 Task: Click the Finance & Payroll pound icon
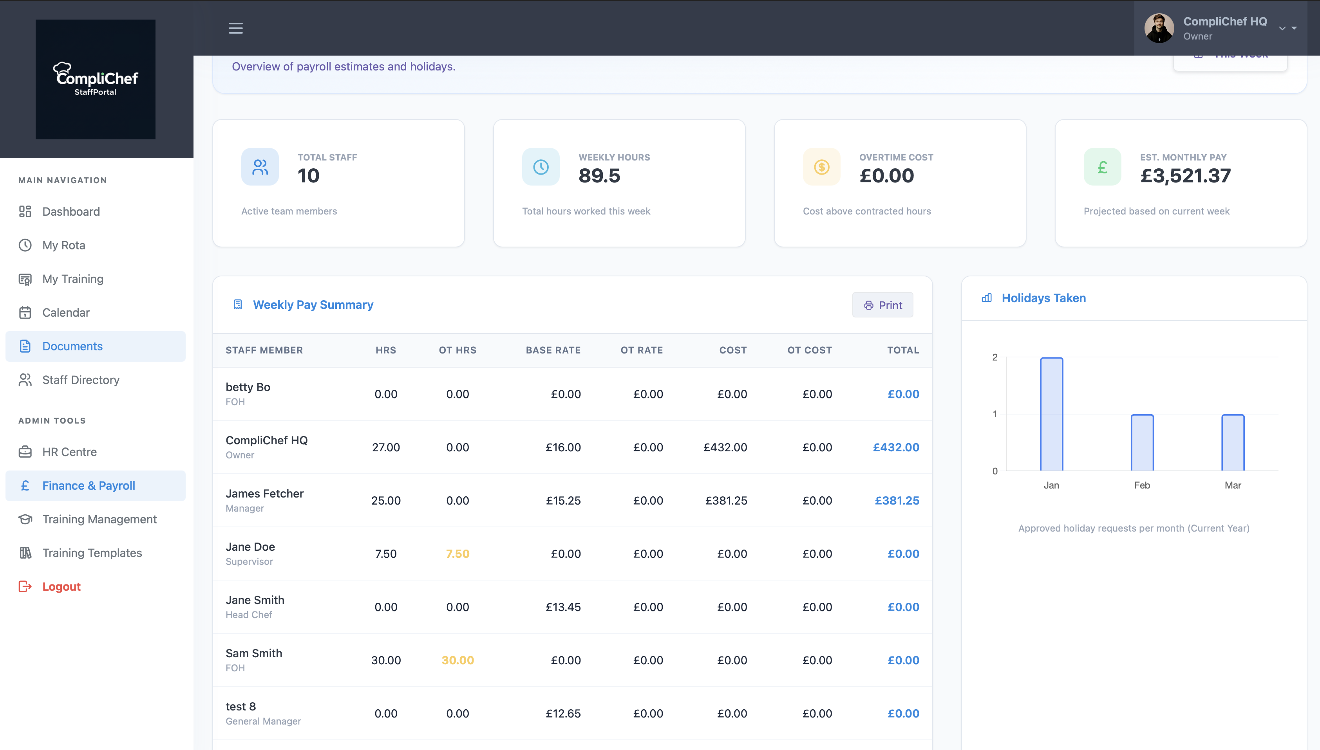(25, 485)
